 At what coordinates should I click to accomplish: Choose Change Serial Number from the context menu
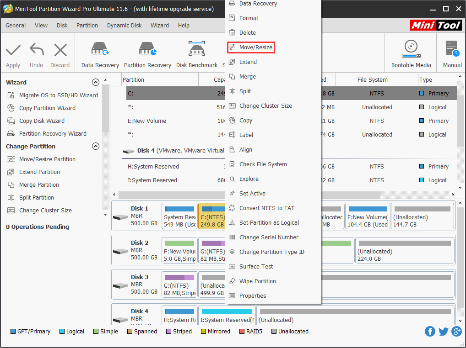(273, 237)
